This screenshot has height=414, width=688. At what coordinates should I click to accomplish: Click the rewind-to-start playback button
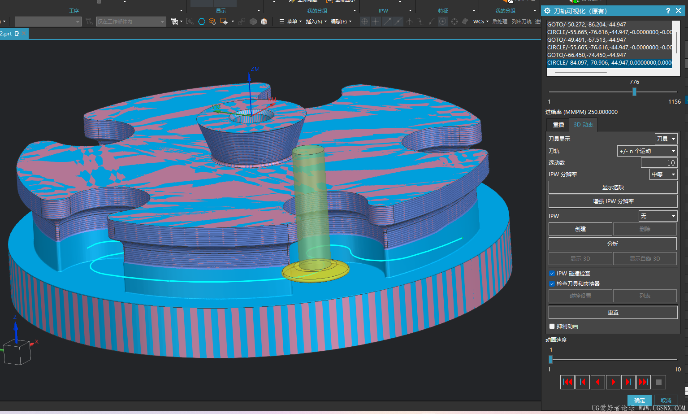(x=567, y=382)
